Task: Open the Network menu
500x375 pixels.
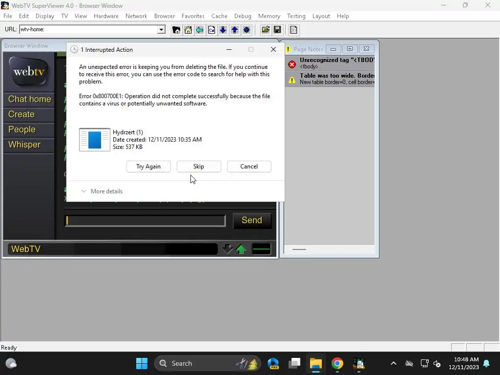Action: coord(136,16)
